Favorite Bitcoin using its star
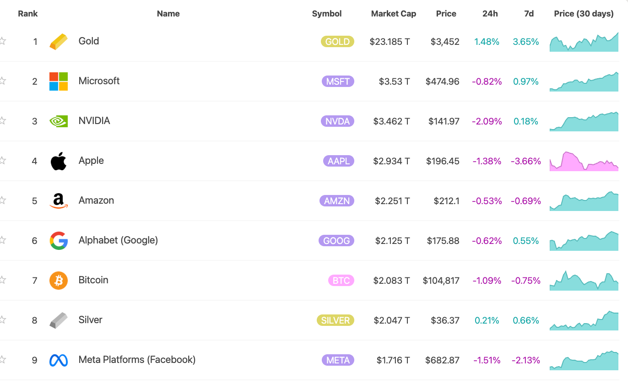This screenshot has width=628, height=384. [2, 280]
